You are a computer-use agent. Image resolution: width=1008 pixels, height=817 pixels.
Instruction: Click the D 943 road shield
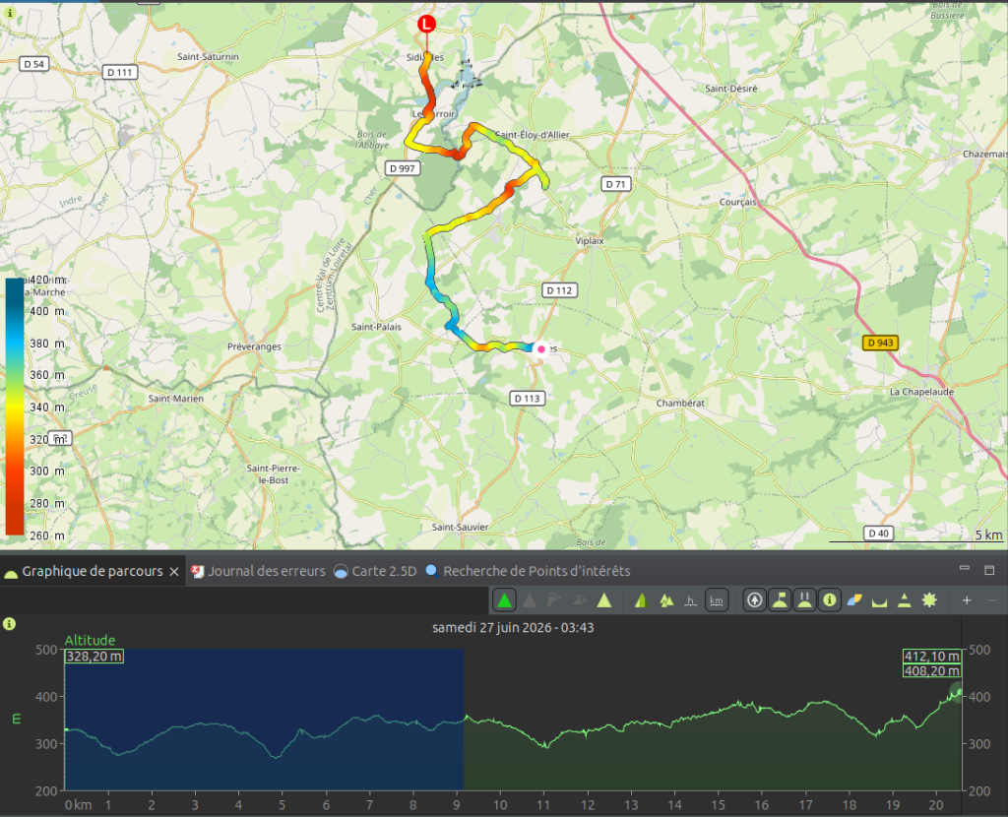point(880,343)
